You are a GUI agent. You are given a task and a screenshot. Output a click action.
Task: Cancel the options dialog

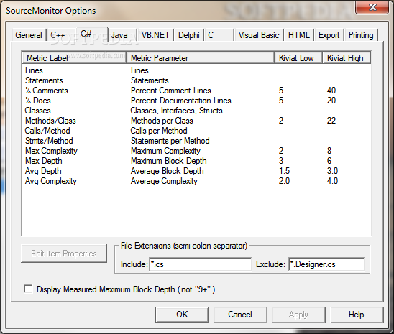click(240, 315)
